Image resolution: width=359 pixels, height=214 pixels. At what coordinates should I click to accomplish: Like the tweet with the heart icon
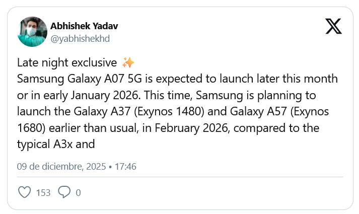tap(24, 192)
